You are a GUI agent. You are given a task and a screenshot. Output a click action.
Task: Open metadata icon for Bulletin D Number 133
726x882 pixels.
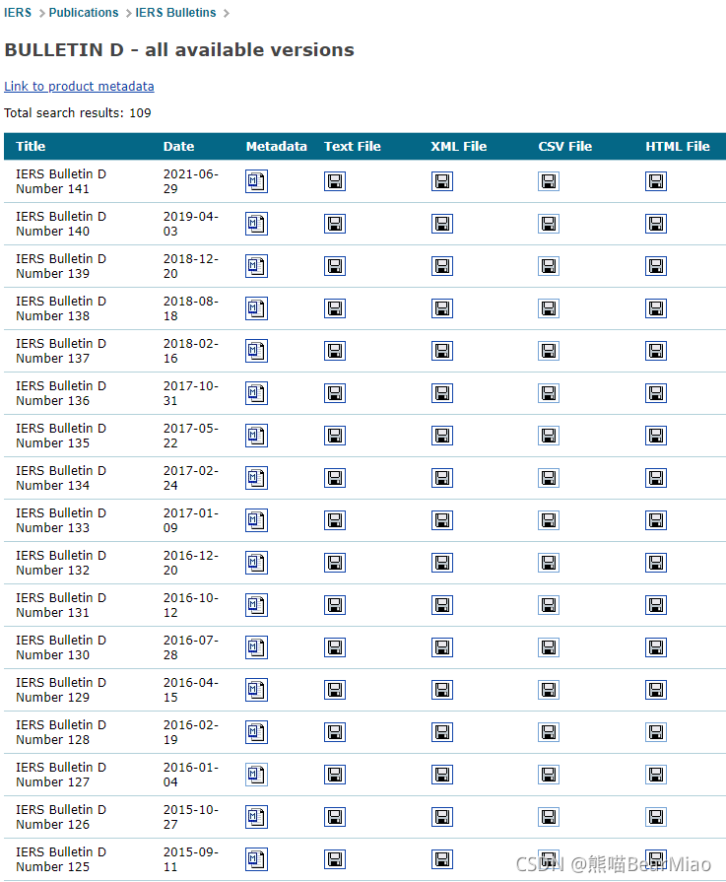pyautogui.click(x=256, y=520)
